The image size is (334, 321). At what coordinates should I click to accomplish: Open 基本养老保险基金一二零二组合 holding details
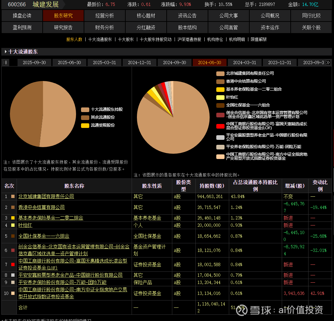click(x=51, y=218)
